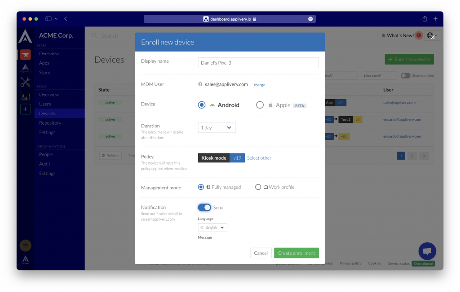Open MAM Overview in sidebar
Screen dimensions: 460x292
(49, 53)
